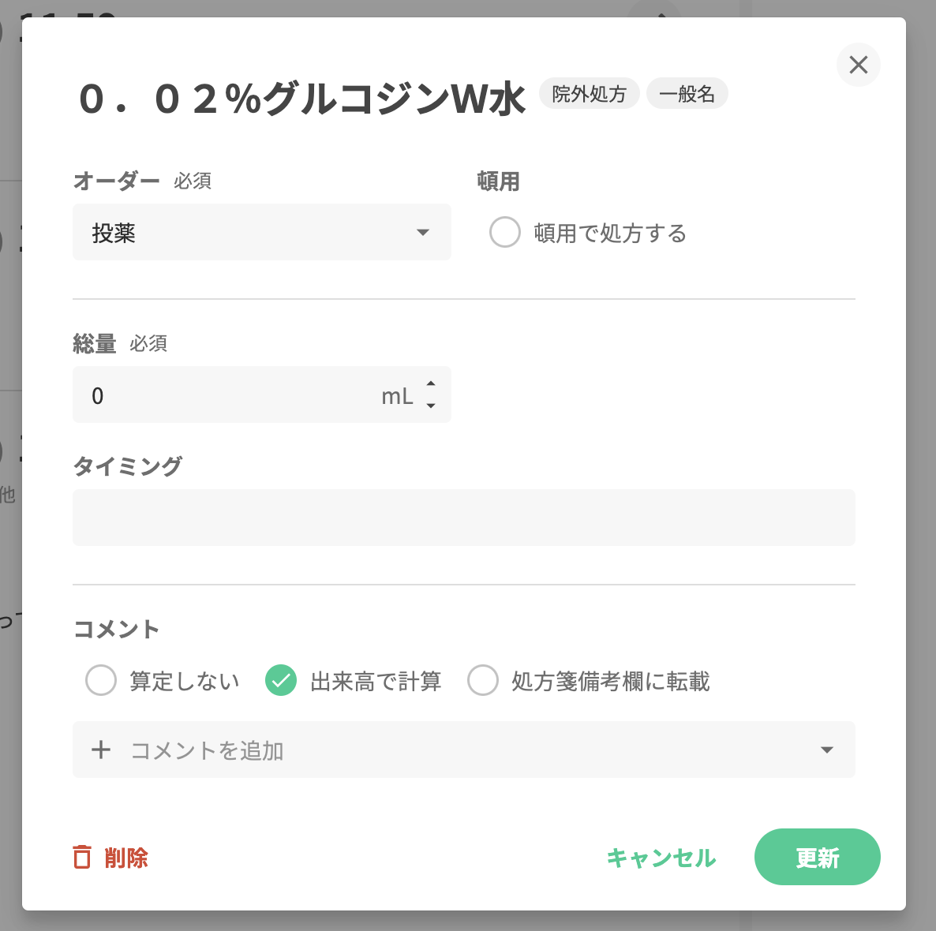Viewport: 936px width, 931px height.
Task: Click the plus icon to add comment
Action: pos(101,750)
